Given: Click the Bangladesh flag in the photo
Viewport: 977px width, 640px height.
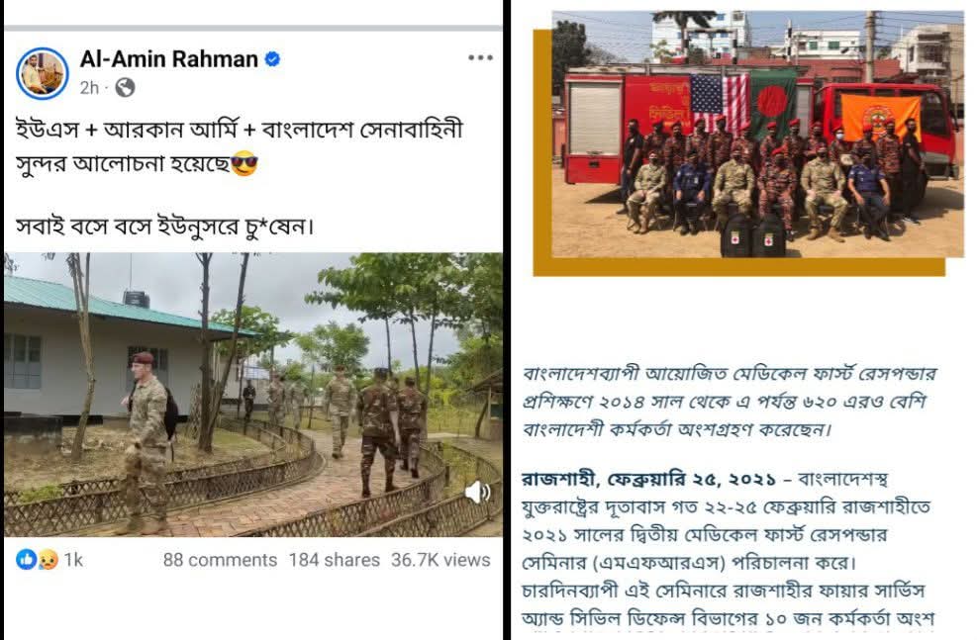Looking at the screenshot, I should (773, 103).
